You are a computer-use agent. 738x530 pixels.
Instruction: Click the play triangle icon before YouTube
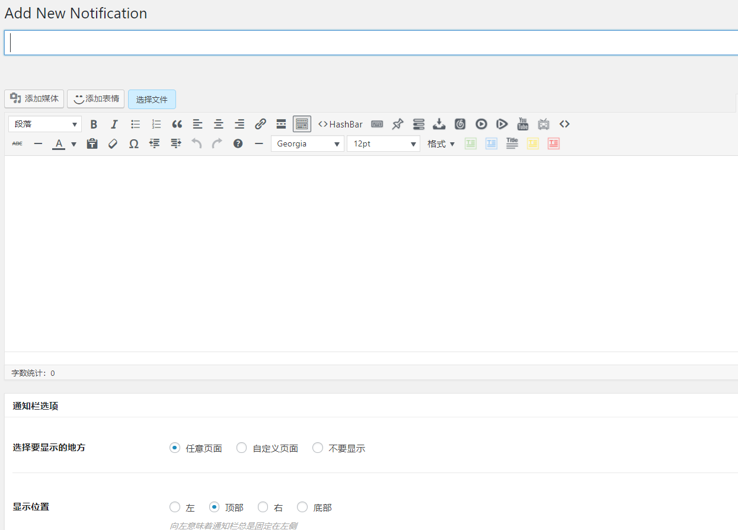pyautogui.click(x=502, y=124)
